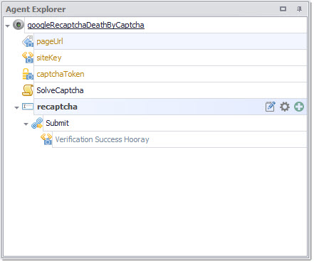
Task: Click the Verification Success Hooray capture icon
Action: point(46,139)
